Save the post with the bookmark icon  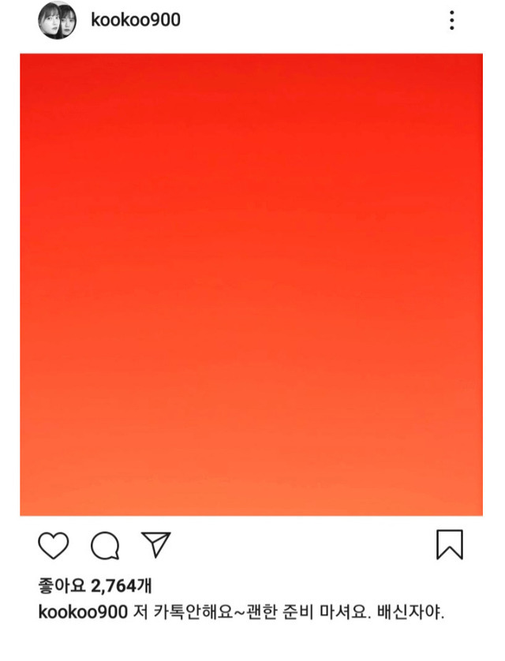click(x=449, y=544)
